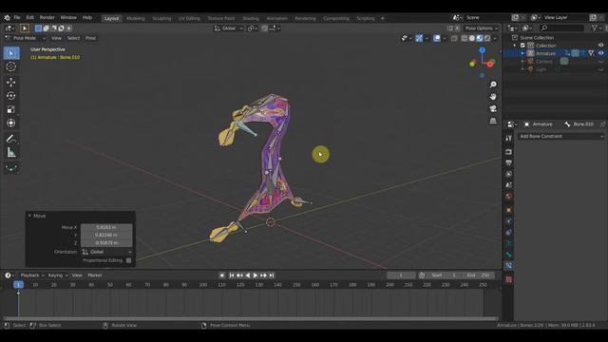The image size is (608, 342).
Task: Toggle the auto keying record button
Action: coord(222,275)
